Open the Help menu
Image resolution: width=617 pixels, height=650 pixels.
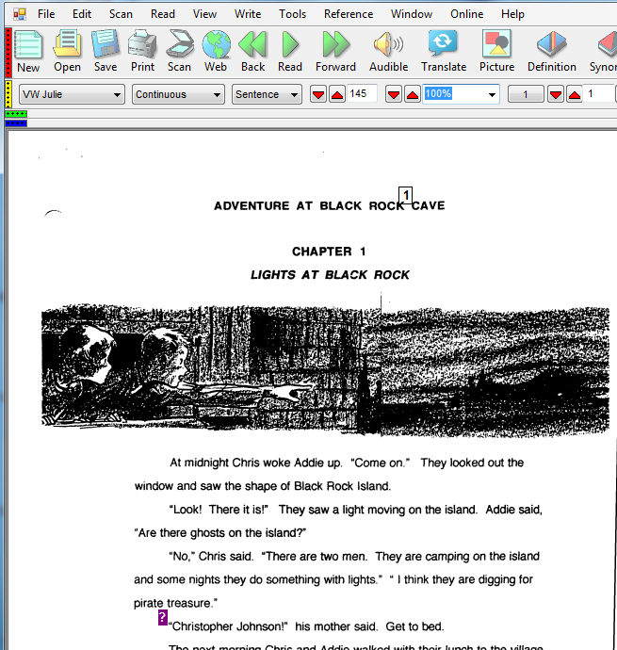(512, 14)
